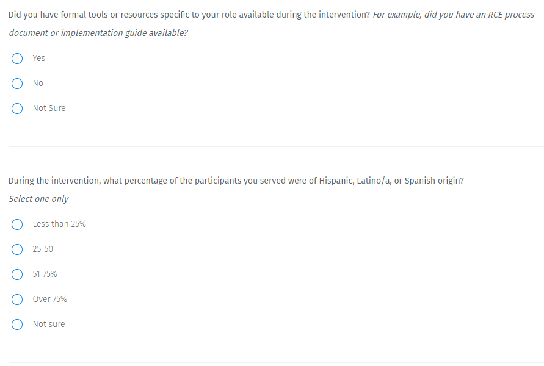
Task: Tick the Over 75% radio button
Action: click(x=18, y=300)
